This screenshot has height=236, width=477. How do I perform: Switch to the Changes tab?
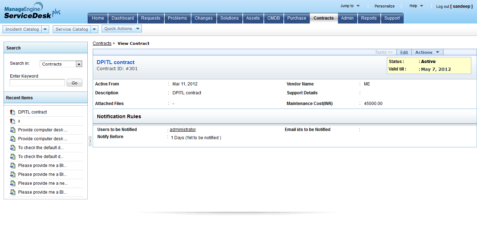point(204,18)
